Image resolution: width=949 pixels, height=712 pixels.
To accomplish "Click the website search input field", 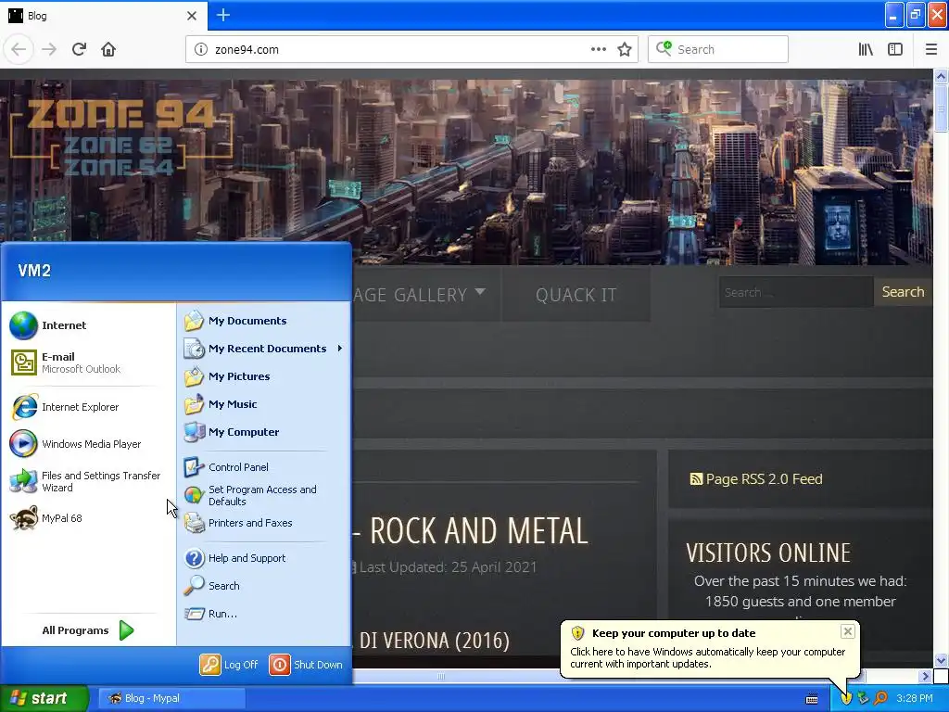I will (x=796, y=292).
